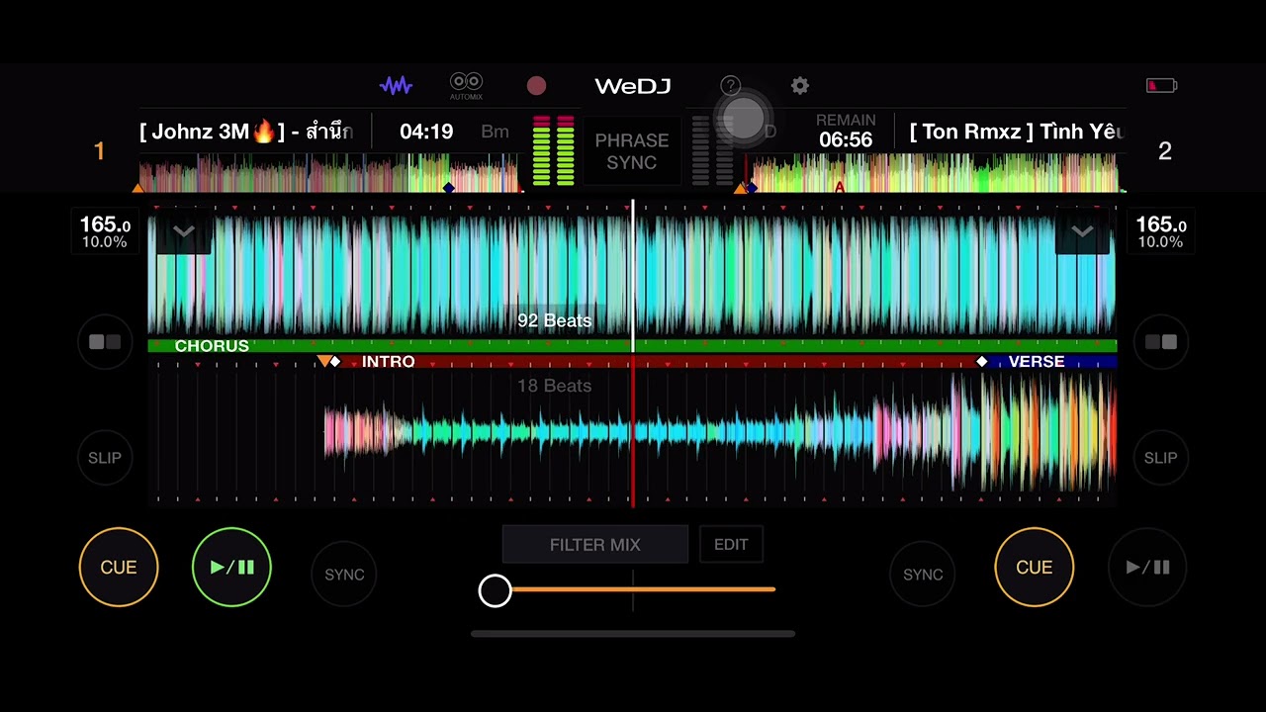Toggle deck 2 REMAIN 06:56 display
The image size is (1266, 712).
(846, 131)
